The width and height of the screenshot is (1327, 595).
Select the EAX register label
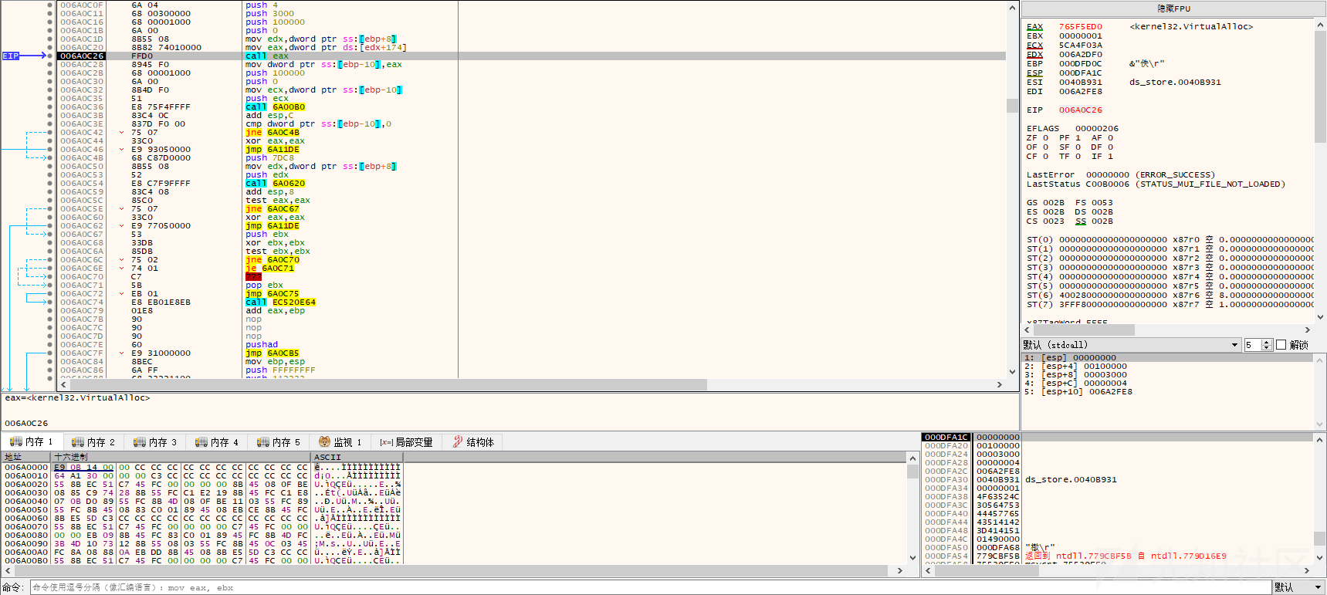point(1034,27)
